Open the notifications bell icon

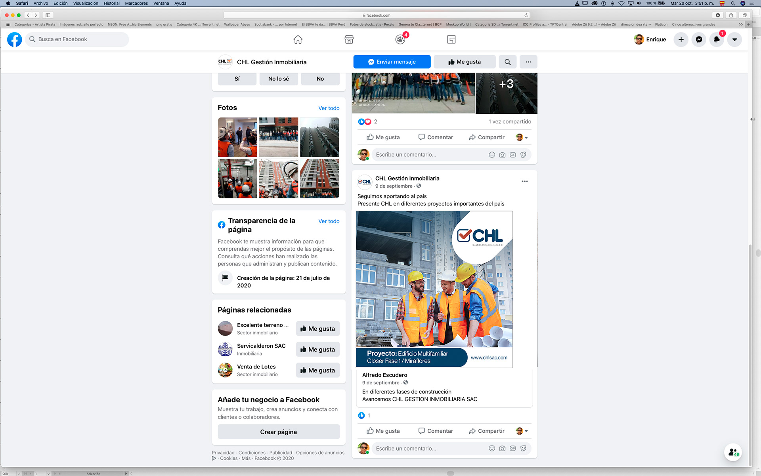(717, 39)
